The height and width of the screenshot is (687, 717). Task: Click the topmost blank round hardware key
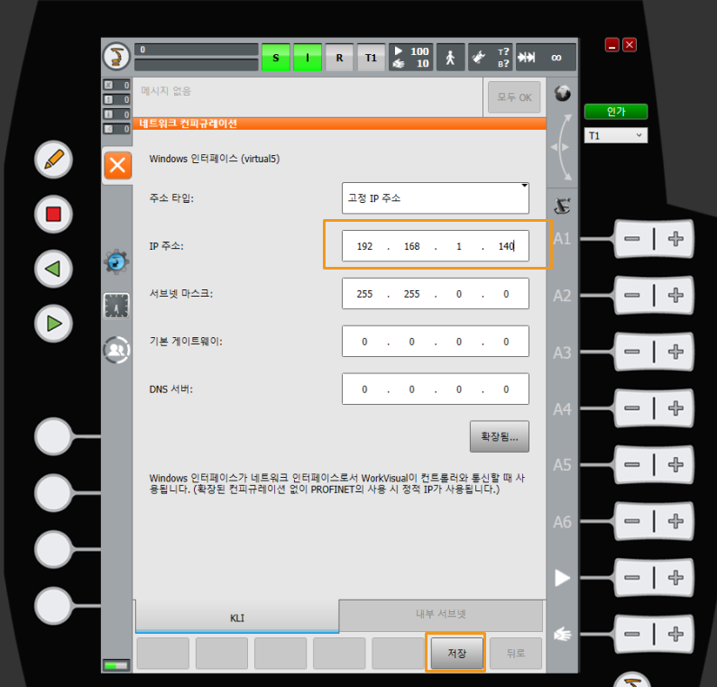point(53,436)
